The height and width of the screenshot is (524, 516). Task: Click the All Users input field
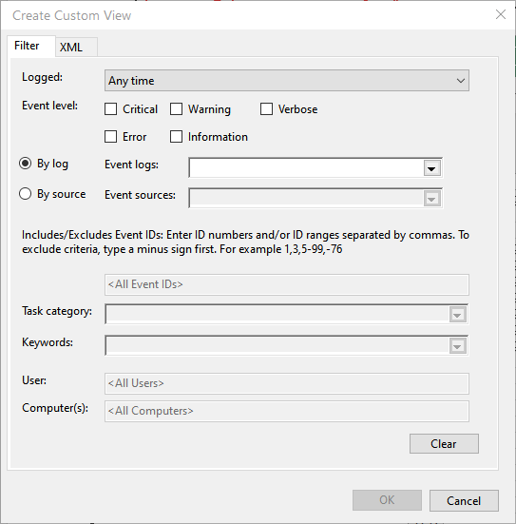tap(287, 383)
